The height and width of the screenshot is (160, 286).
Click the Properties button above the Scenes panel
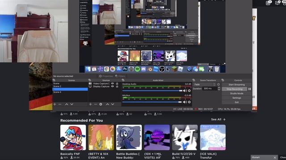pos(106,76)
